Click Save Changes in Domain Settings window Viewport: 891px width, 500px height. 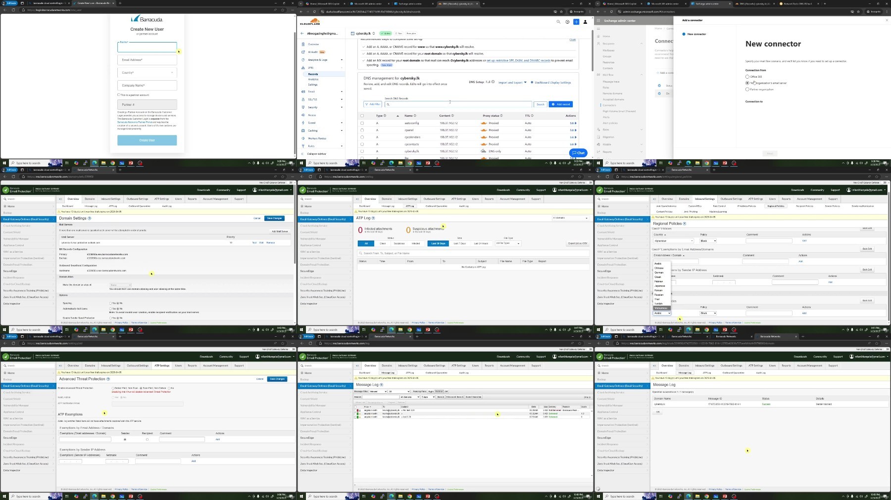point(274,218)
